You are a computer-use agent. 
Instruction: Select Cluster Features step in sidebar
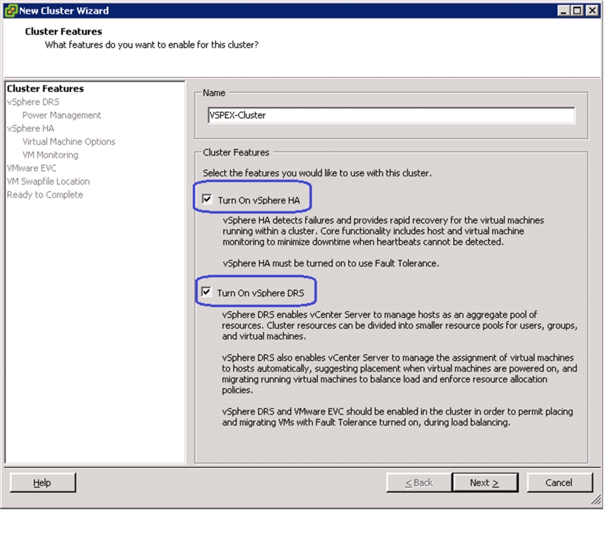pos(45,89)
